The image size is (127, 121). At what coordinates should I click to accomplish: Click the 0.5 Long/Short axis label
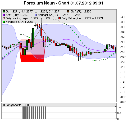click(119, 113)
